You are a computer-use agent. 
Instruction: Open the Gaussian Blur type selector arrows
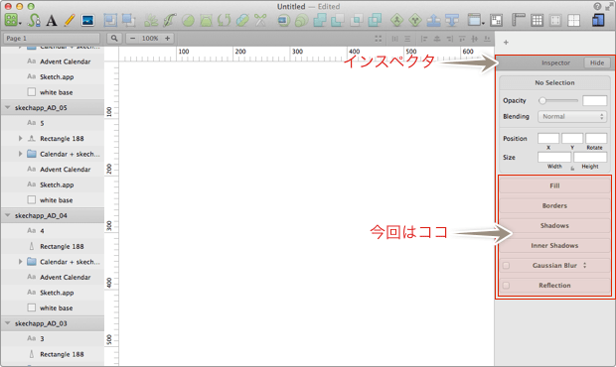[584, 266]
